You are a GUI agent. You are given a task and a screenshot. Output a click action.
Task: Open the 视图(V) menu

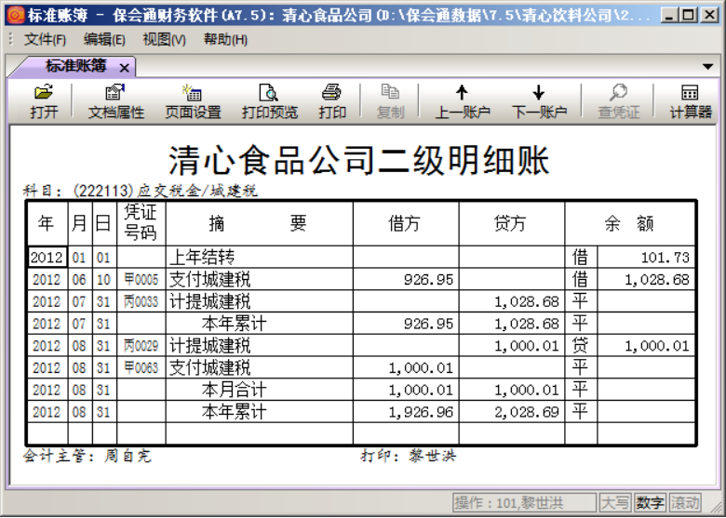pyautogui.click(x=164, y=39)
